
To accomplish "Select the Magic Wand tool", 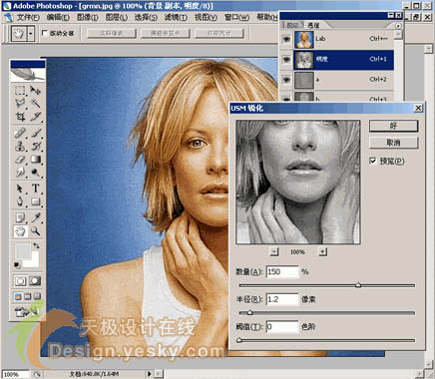I will click(36, 103).
